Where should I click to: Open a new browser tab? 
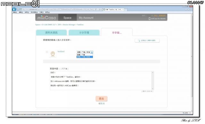pos(126,10)
